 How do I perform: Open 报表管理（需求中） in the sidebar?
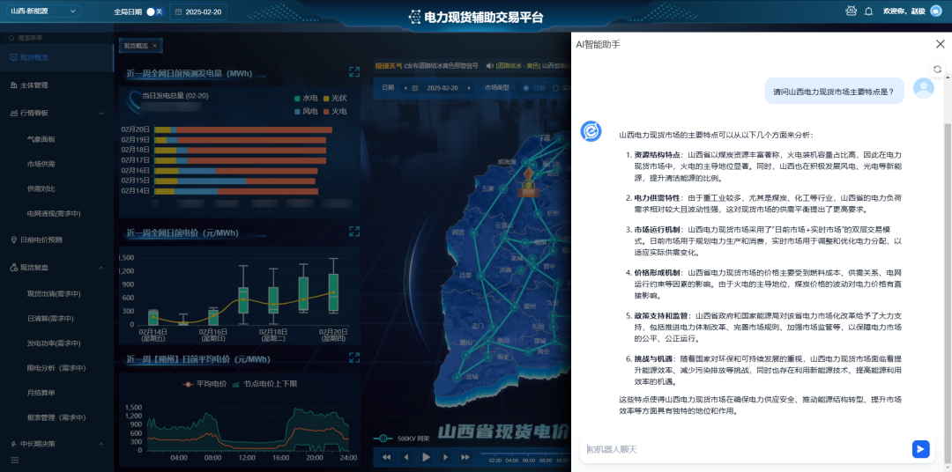point(56,417)
